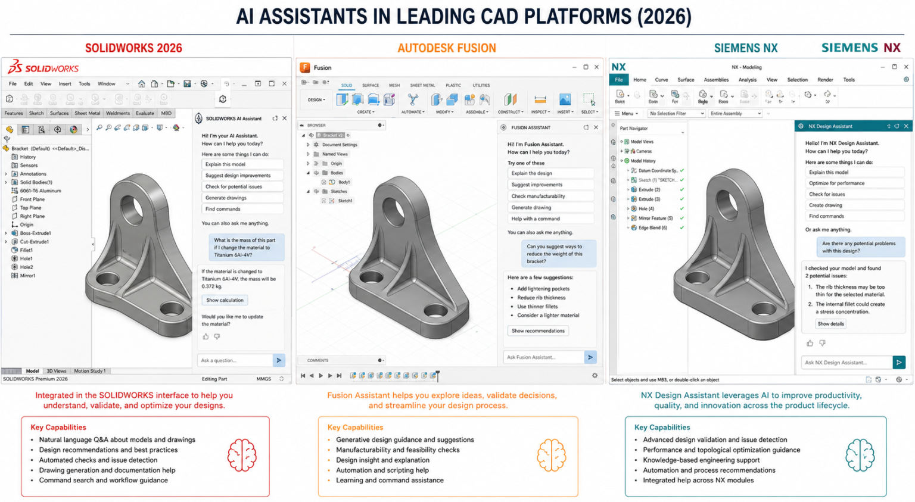Expand Boss-Extrude1 in SOLIDWORKS tree

[x=6, y=233]
